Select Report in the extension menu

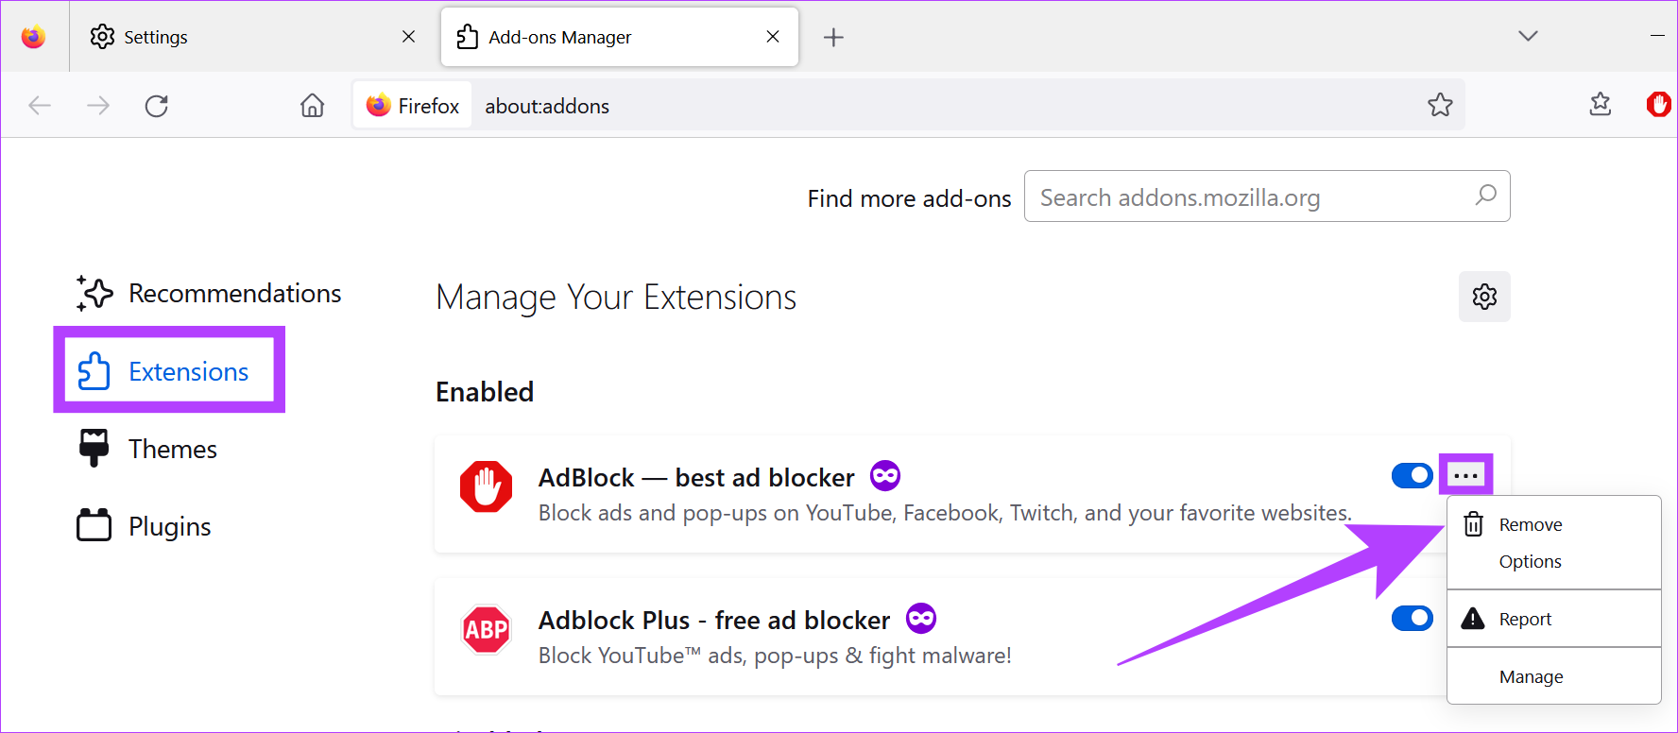(1525, 620)
